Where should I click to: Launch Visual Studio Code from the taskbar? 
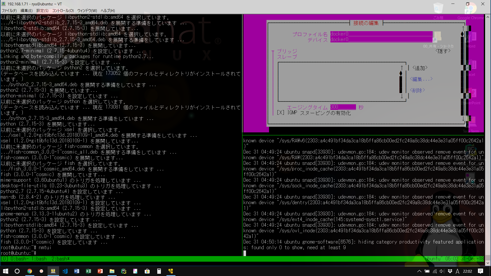tap(65, 271)
